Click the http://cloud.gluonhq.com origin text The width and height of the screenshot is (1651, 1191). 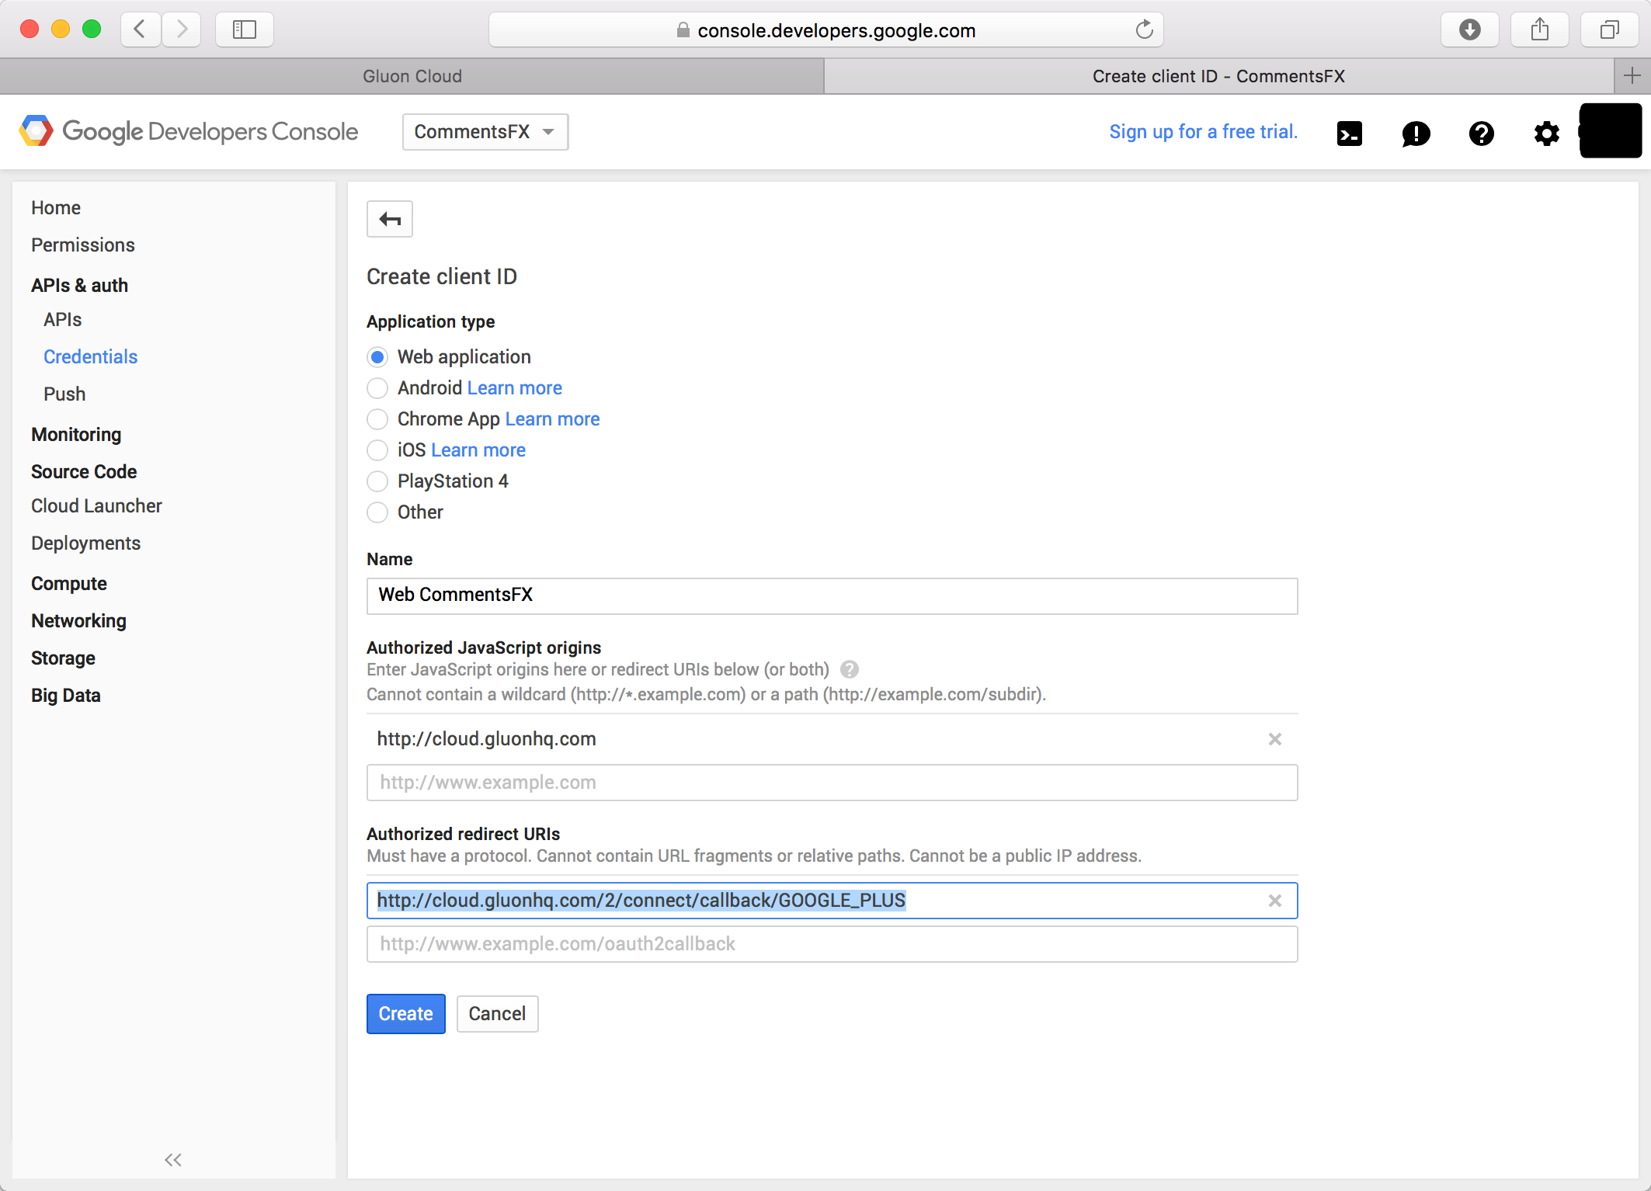[x=487, y=739]
